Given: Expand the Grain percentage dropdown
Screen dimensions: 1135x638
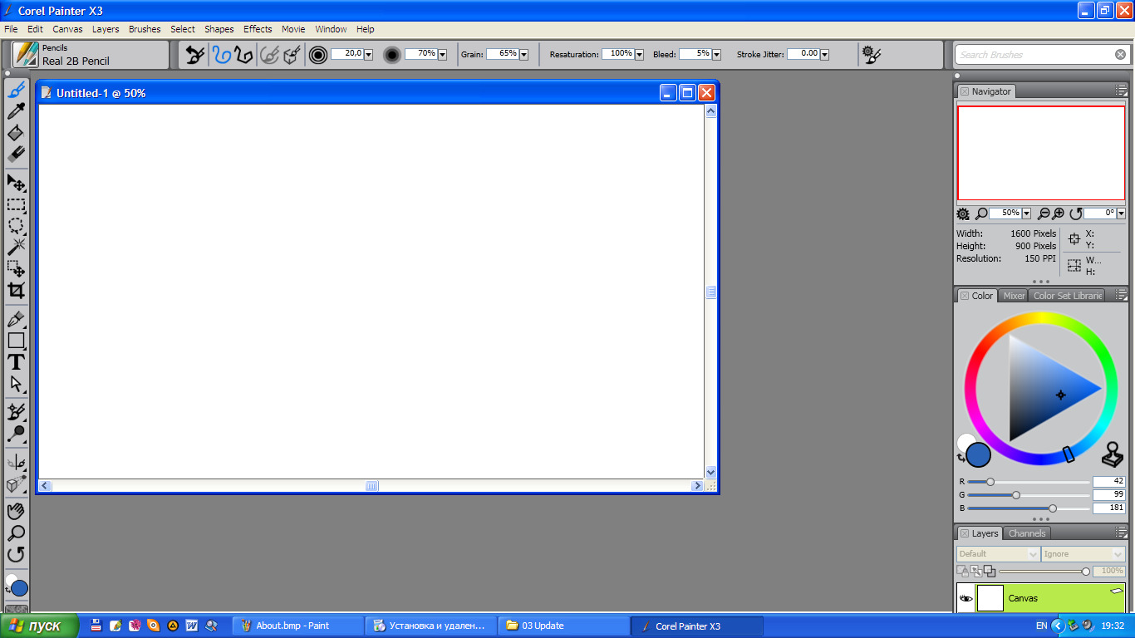Looking at the screenshot, I should [x=523, y=55].
